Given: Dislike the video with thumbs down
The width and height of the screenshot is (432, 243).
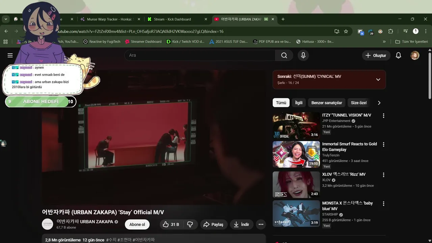Looking at the screenshot, I should [x=190, y=224].
